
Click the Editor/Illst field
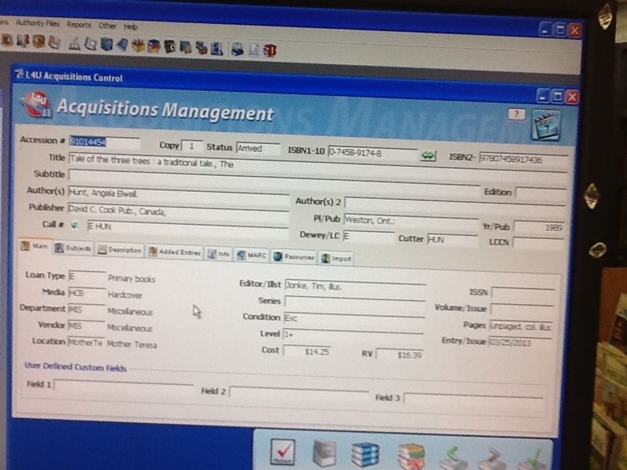(354, 286)
